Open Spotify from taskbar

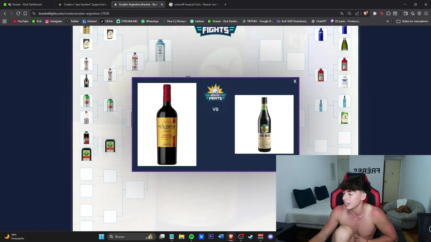(x=191, y=237)
